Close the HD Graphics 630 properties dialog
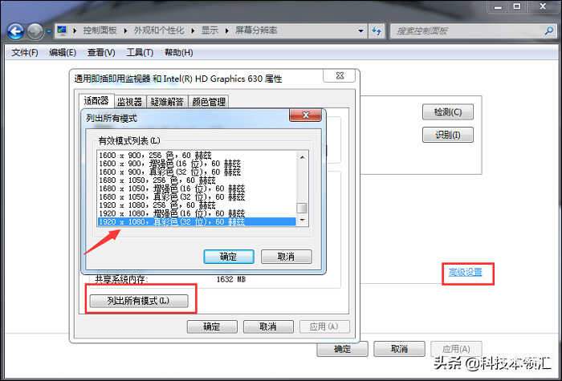This screenshot has width=562, height=381. [x=340, y=75]
